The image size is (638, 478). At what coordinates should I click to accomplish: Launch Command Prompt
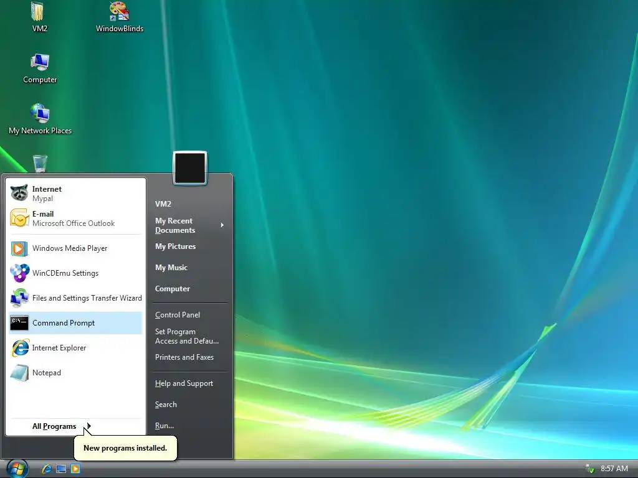pos(75,323)
